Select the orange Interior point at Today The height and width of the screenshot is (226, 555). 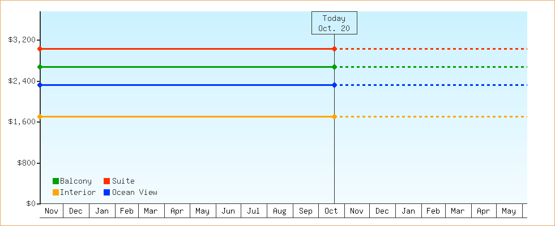(334, 117)
